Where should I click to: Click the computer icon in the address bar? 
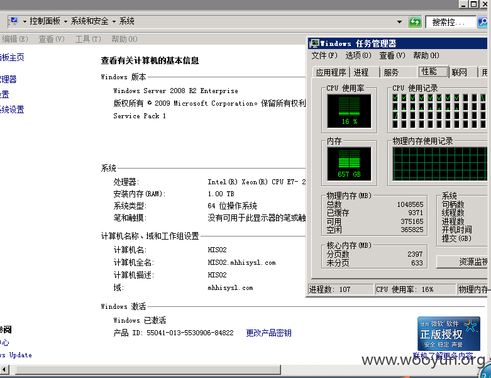[13, 21]
